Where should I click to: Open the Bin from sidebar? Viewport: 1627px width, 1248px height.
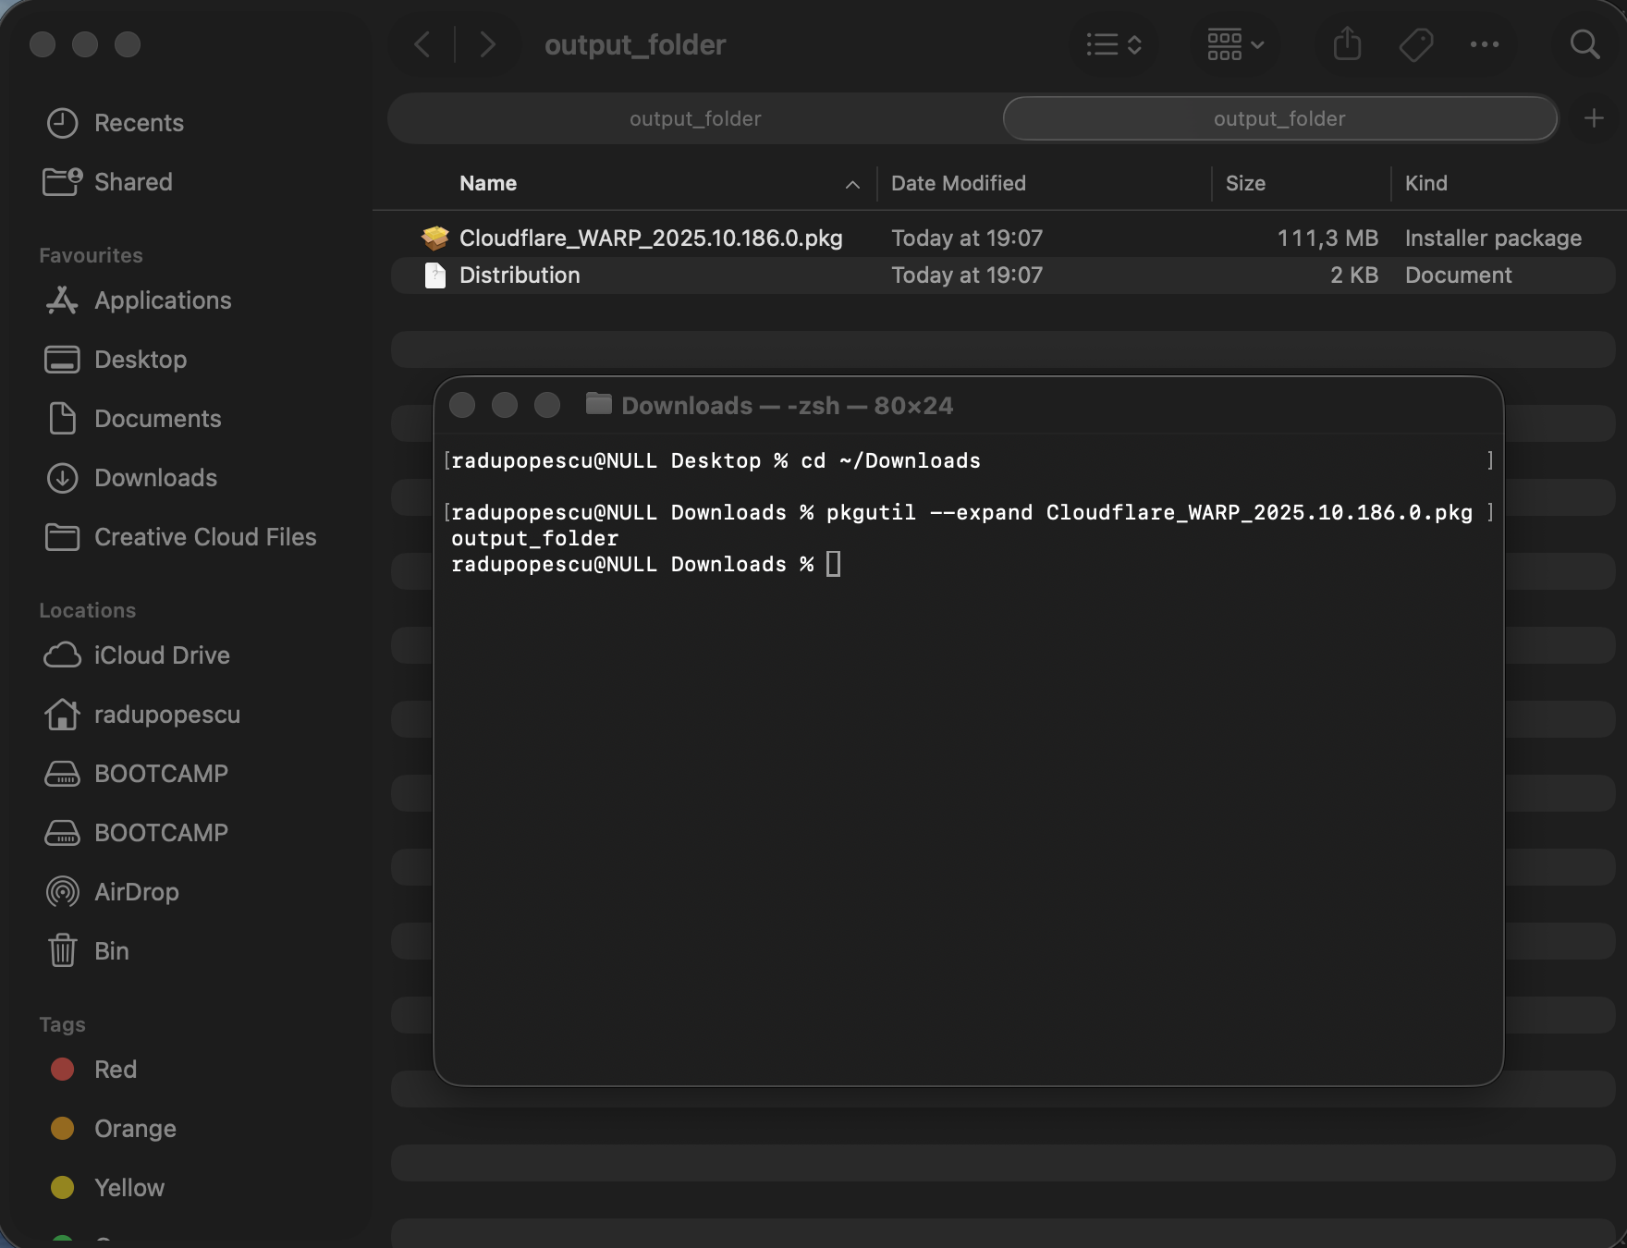(112, 950)
